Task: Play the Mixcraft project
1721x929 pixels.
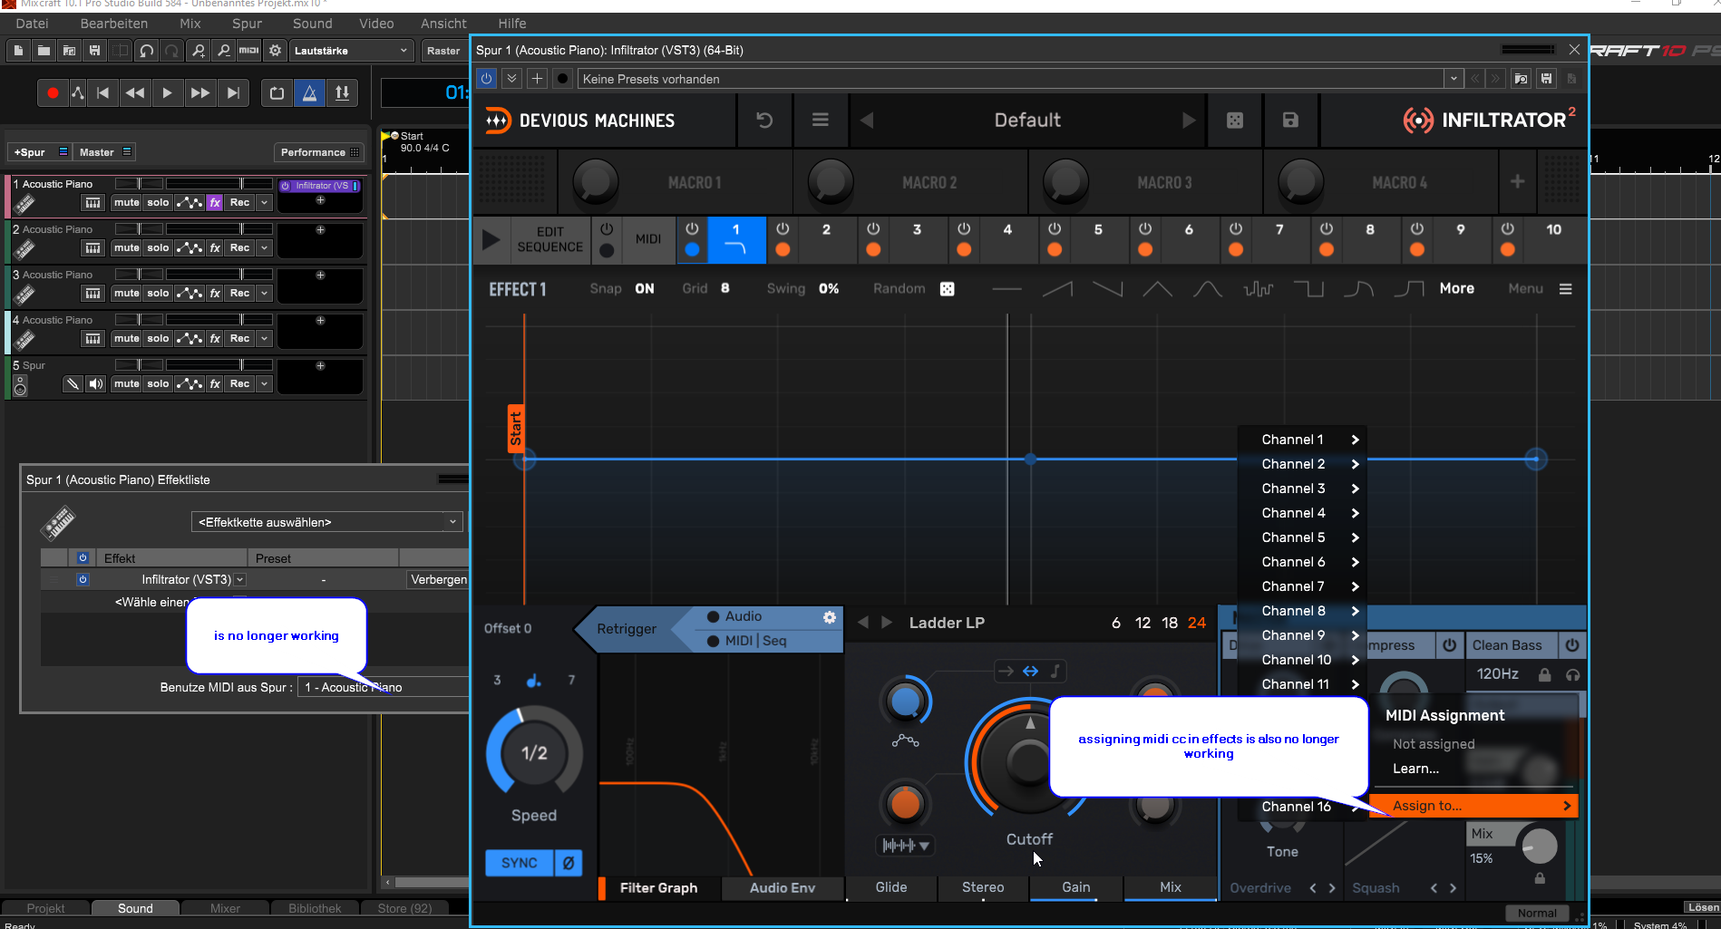Action: click(x=167, y=92)
